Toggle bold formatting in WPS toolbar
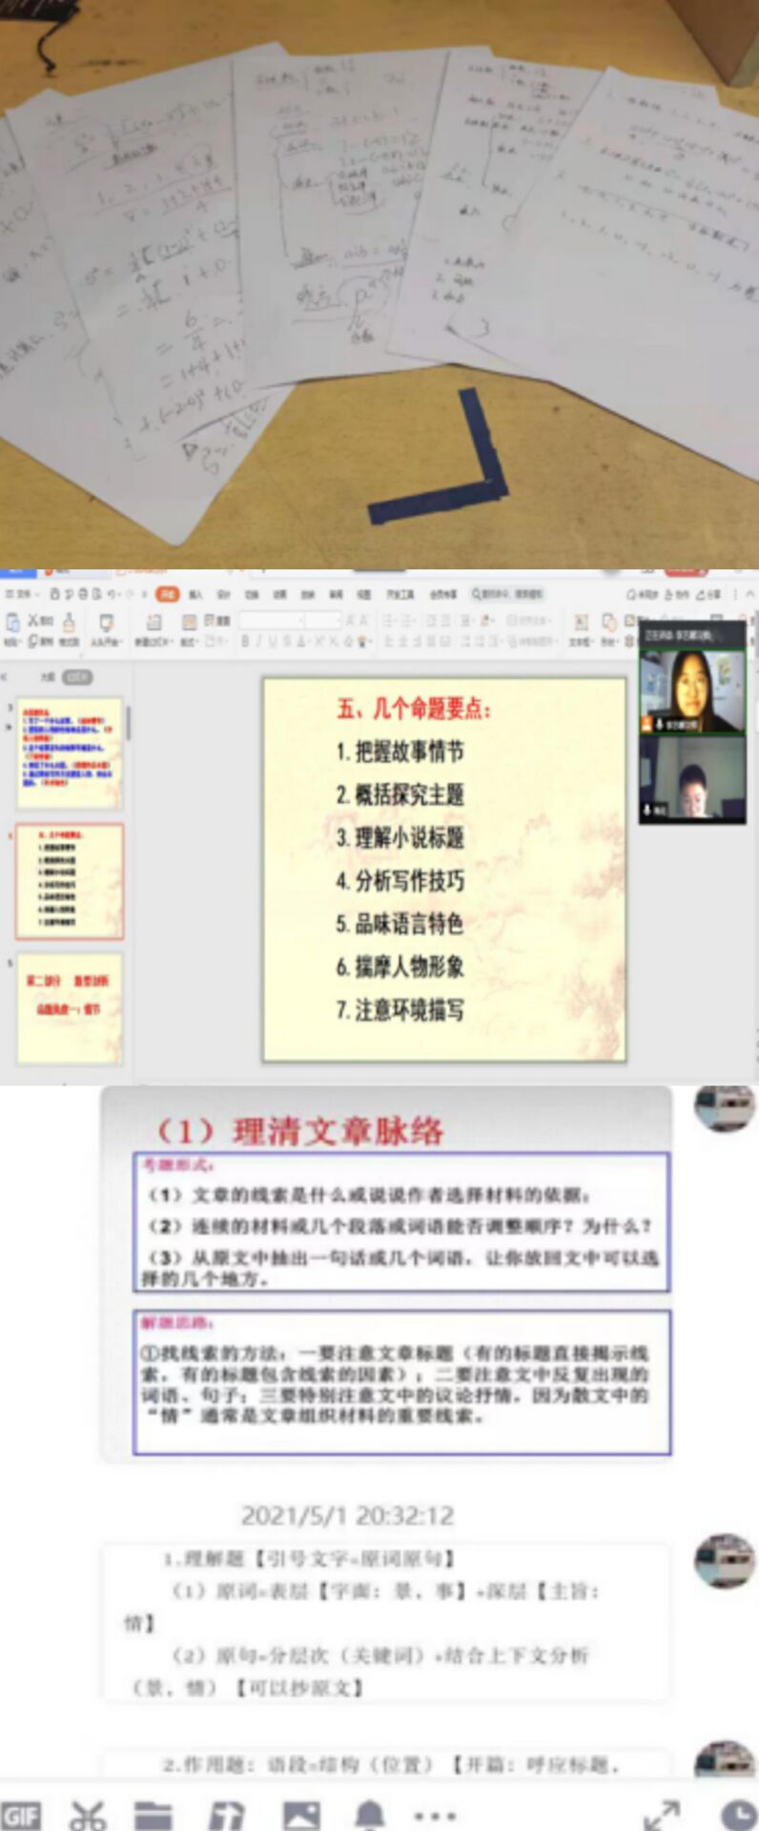Image resolution: width=759 pixels, height=1831 pixels. tap(245, 642)
